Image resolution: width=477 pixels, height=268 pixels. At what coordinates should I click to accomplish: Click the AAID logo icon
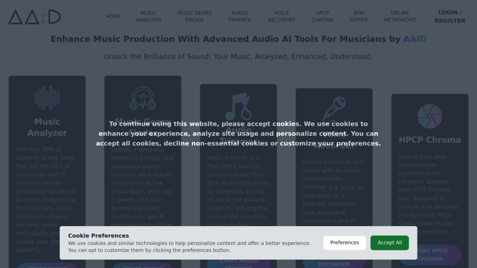coord(34,17)
